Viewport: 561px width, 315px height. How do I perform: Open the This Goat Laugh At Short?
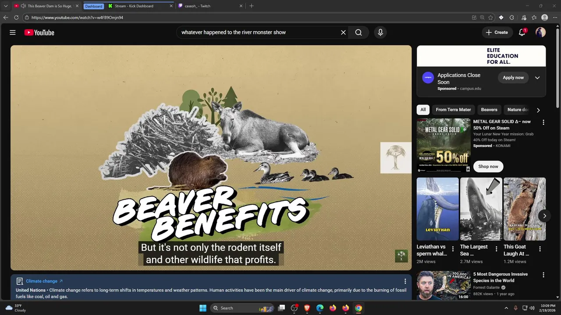525,209
